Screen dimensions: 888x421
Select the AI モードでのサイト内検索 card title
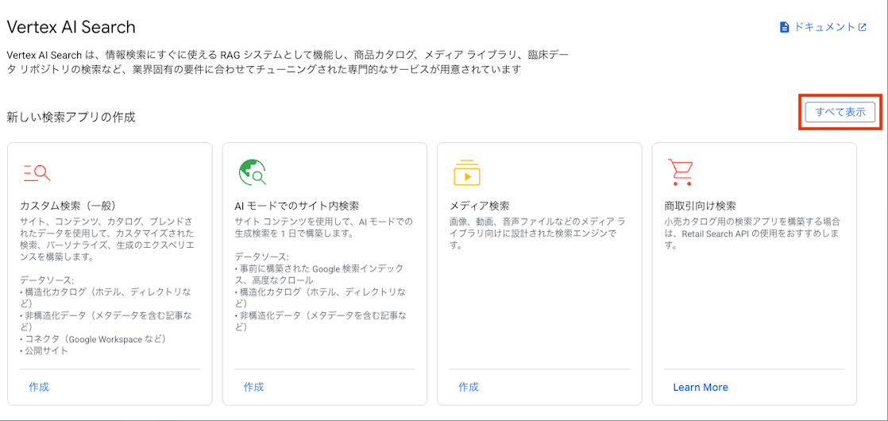pos(297,205)
